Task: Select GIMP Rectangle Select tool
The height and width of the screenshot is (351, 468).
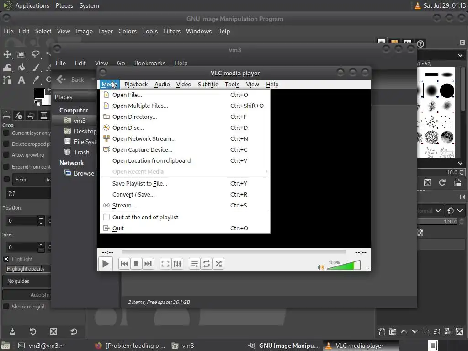Action: [x=21, y=54]
